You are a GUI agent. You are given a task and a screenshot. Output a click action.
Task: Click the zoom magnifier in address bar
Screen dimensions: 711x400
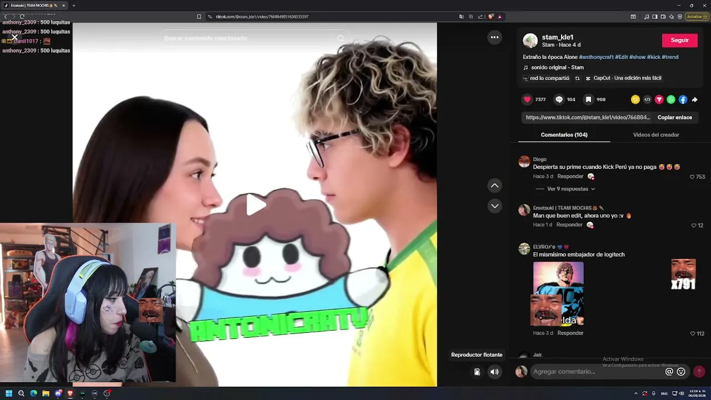coord(471,17)
